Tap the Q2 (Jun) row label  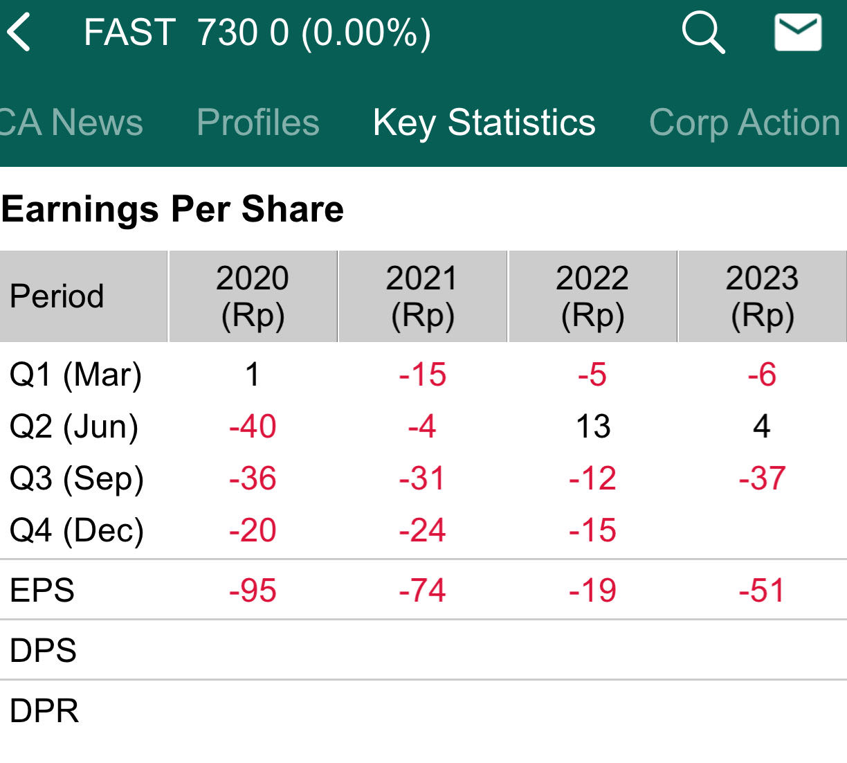click(x=73, y=427)
